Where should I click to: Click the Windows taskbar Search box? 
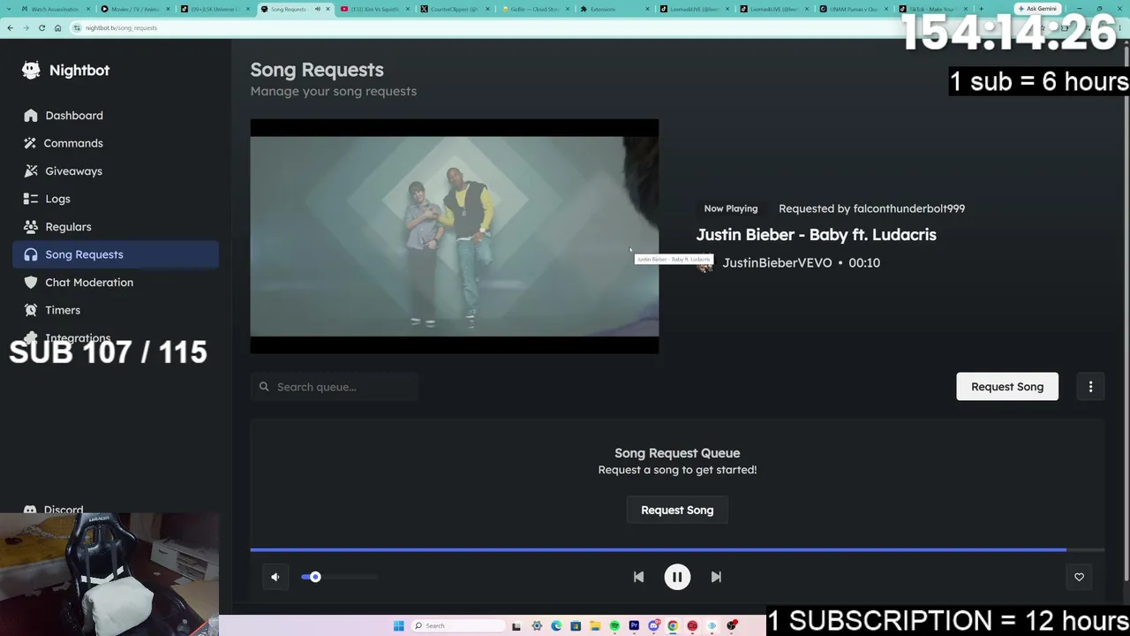[x=456, y=626]
